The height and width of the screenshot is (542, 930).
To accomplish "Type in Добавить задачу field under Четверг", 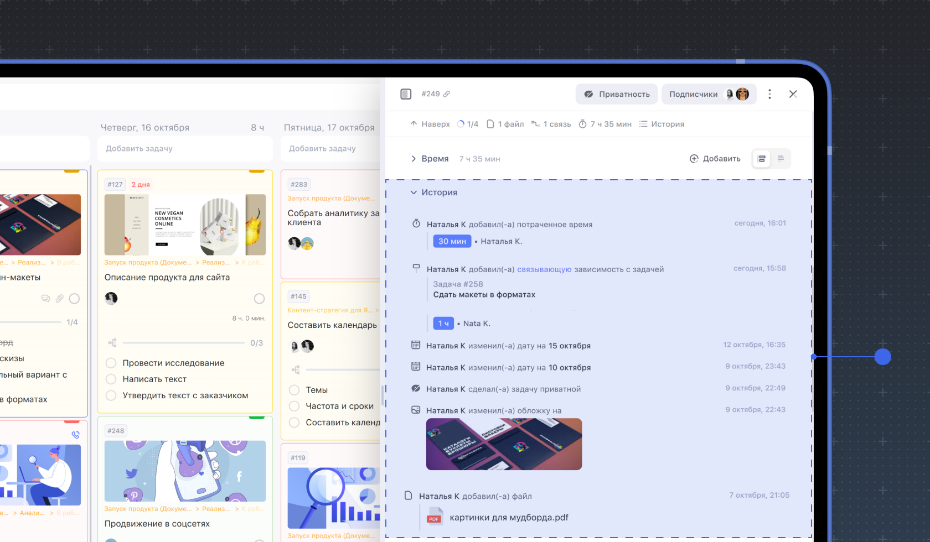I will tap(185, 149).
